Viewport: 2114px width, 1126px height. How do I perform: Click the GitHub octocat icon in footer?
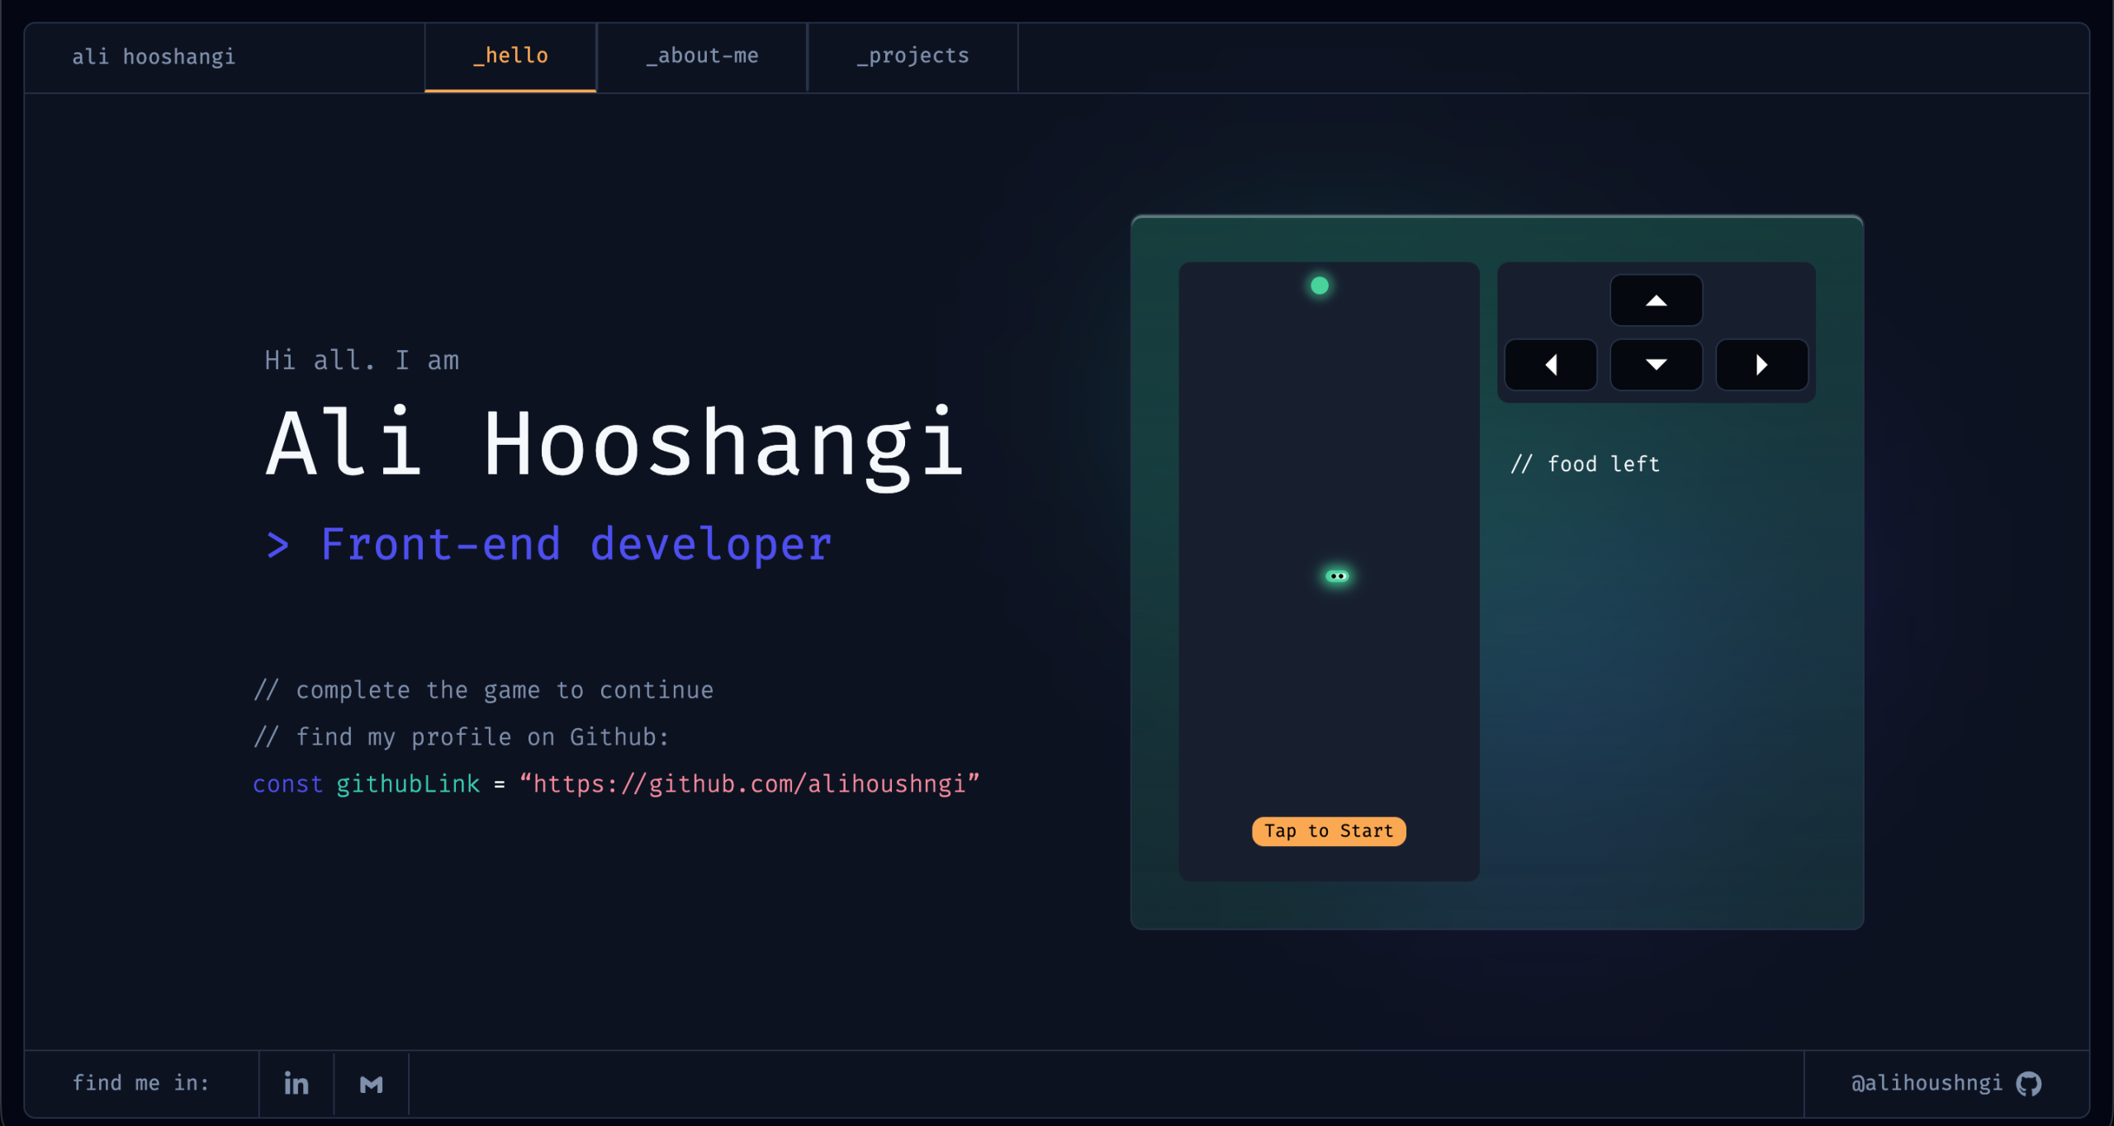2029,1083
